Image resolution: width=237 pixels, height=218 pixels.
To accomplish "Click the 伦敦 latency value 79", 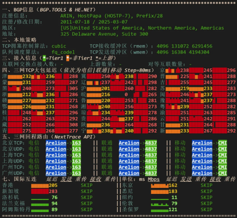I will (174, 203).
